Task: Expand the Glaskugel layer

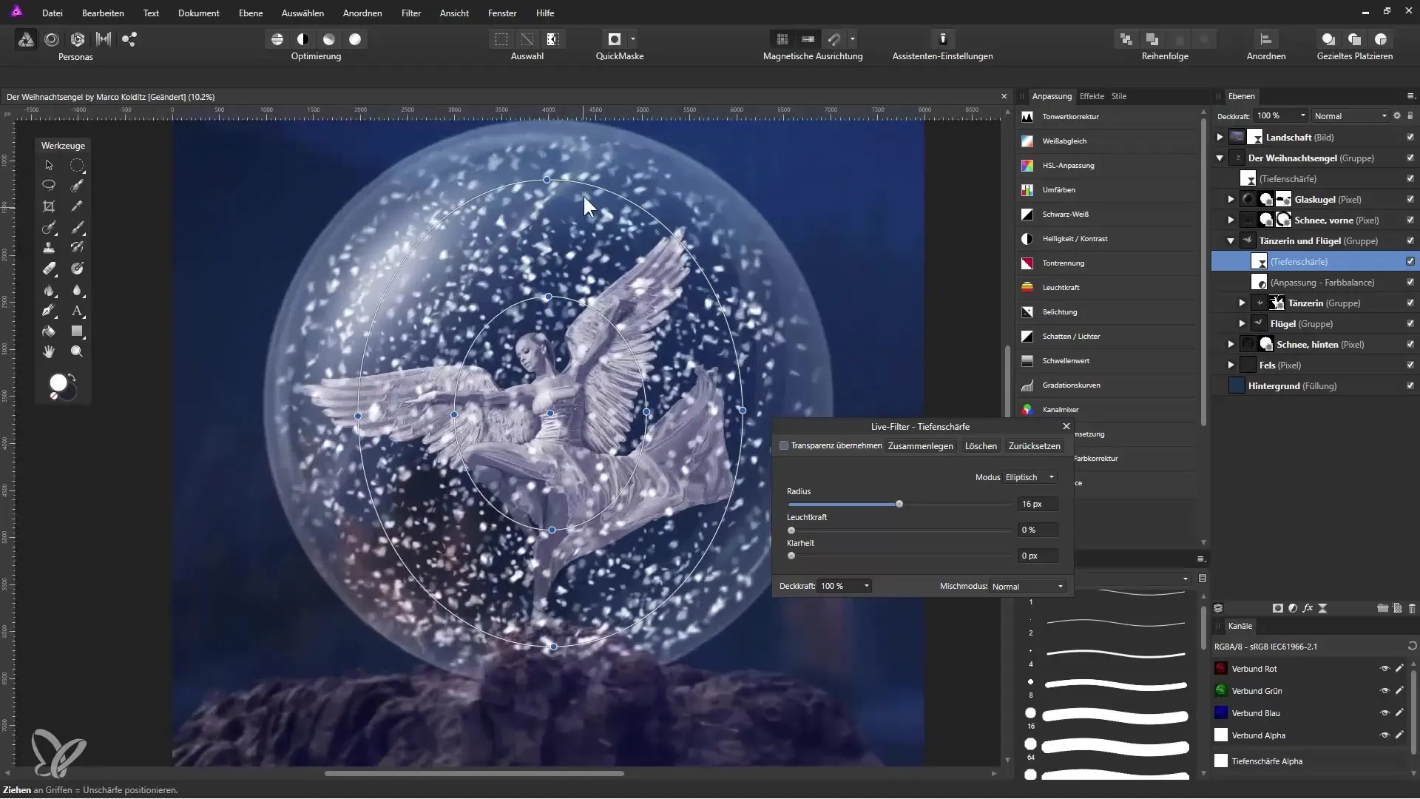Action: pyautogui.click(x=1231, y=200)
